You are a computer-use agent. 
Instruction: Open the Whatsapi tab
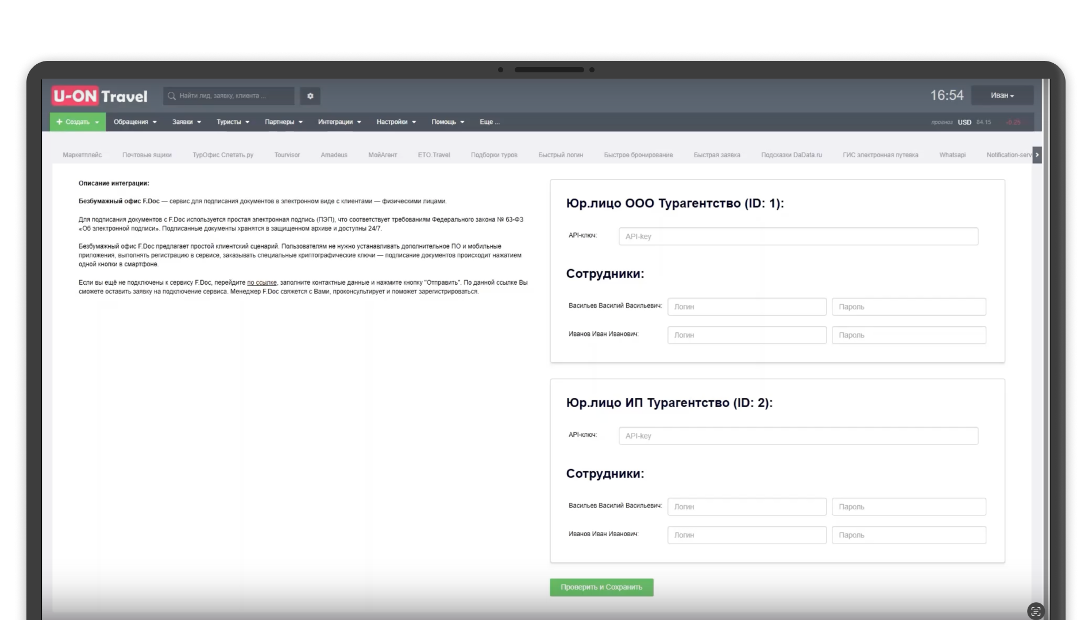(x=952, y=155)
